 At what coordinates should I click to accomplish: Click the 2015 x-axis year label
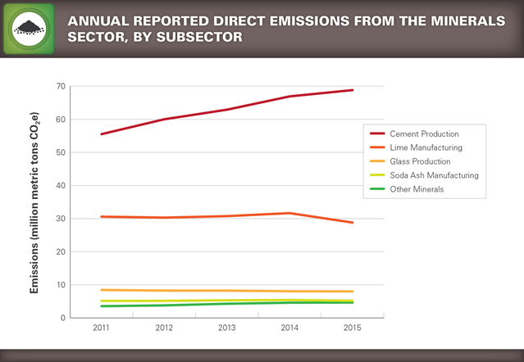point(353,328)
